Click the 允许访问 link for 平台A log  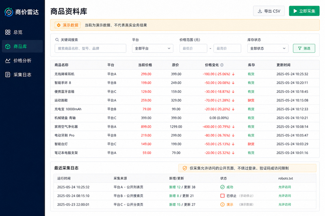285,187
